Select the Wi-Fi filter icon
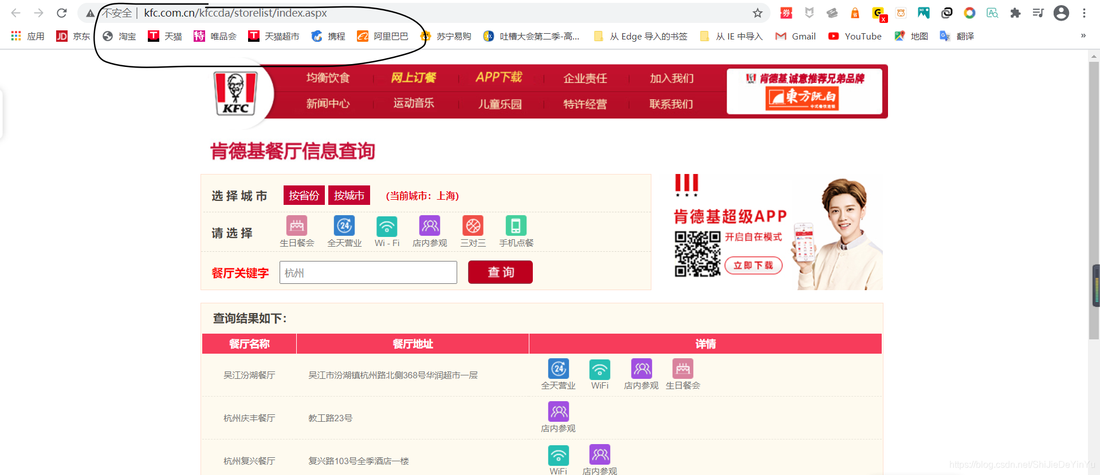The image size is (1100, 475). (x=387, y=226)
